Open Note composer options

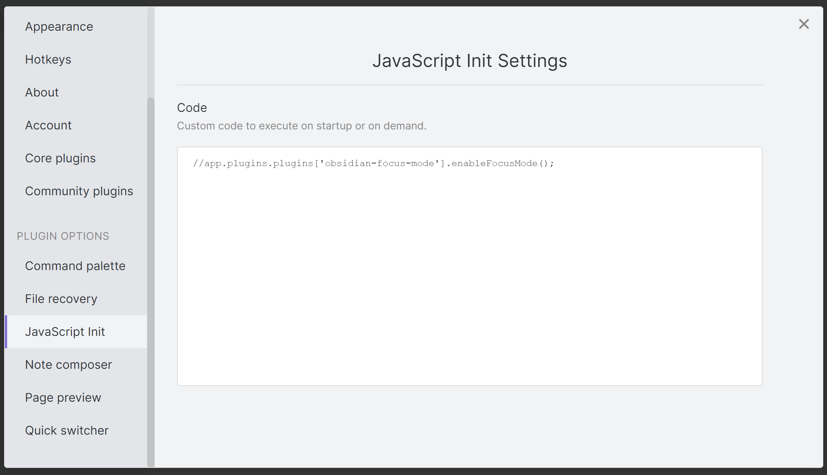tap(69, 365)
